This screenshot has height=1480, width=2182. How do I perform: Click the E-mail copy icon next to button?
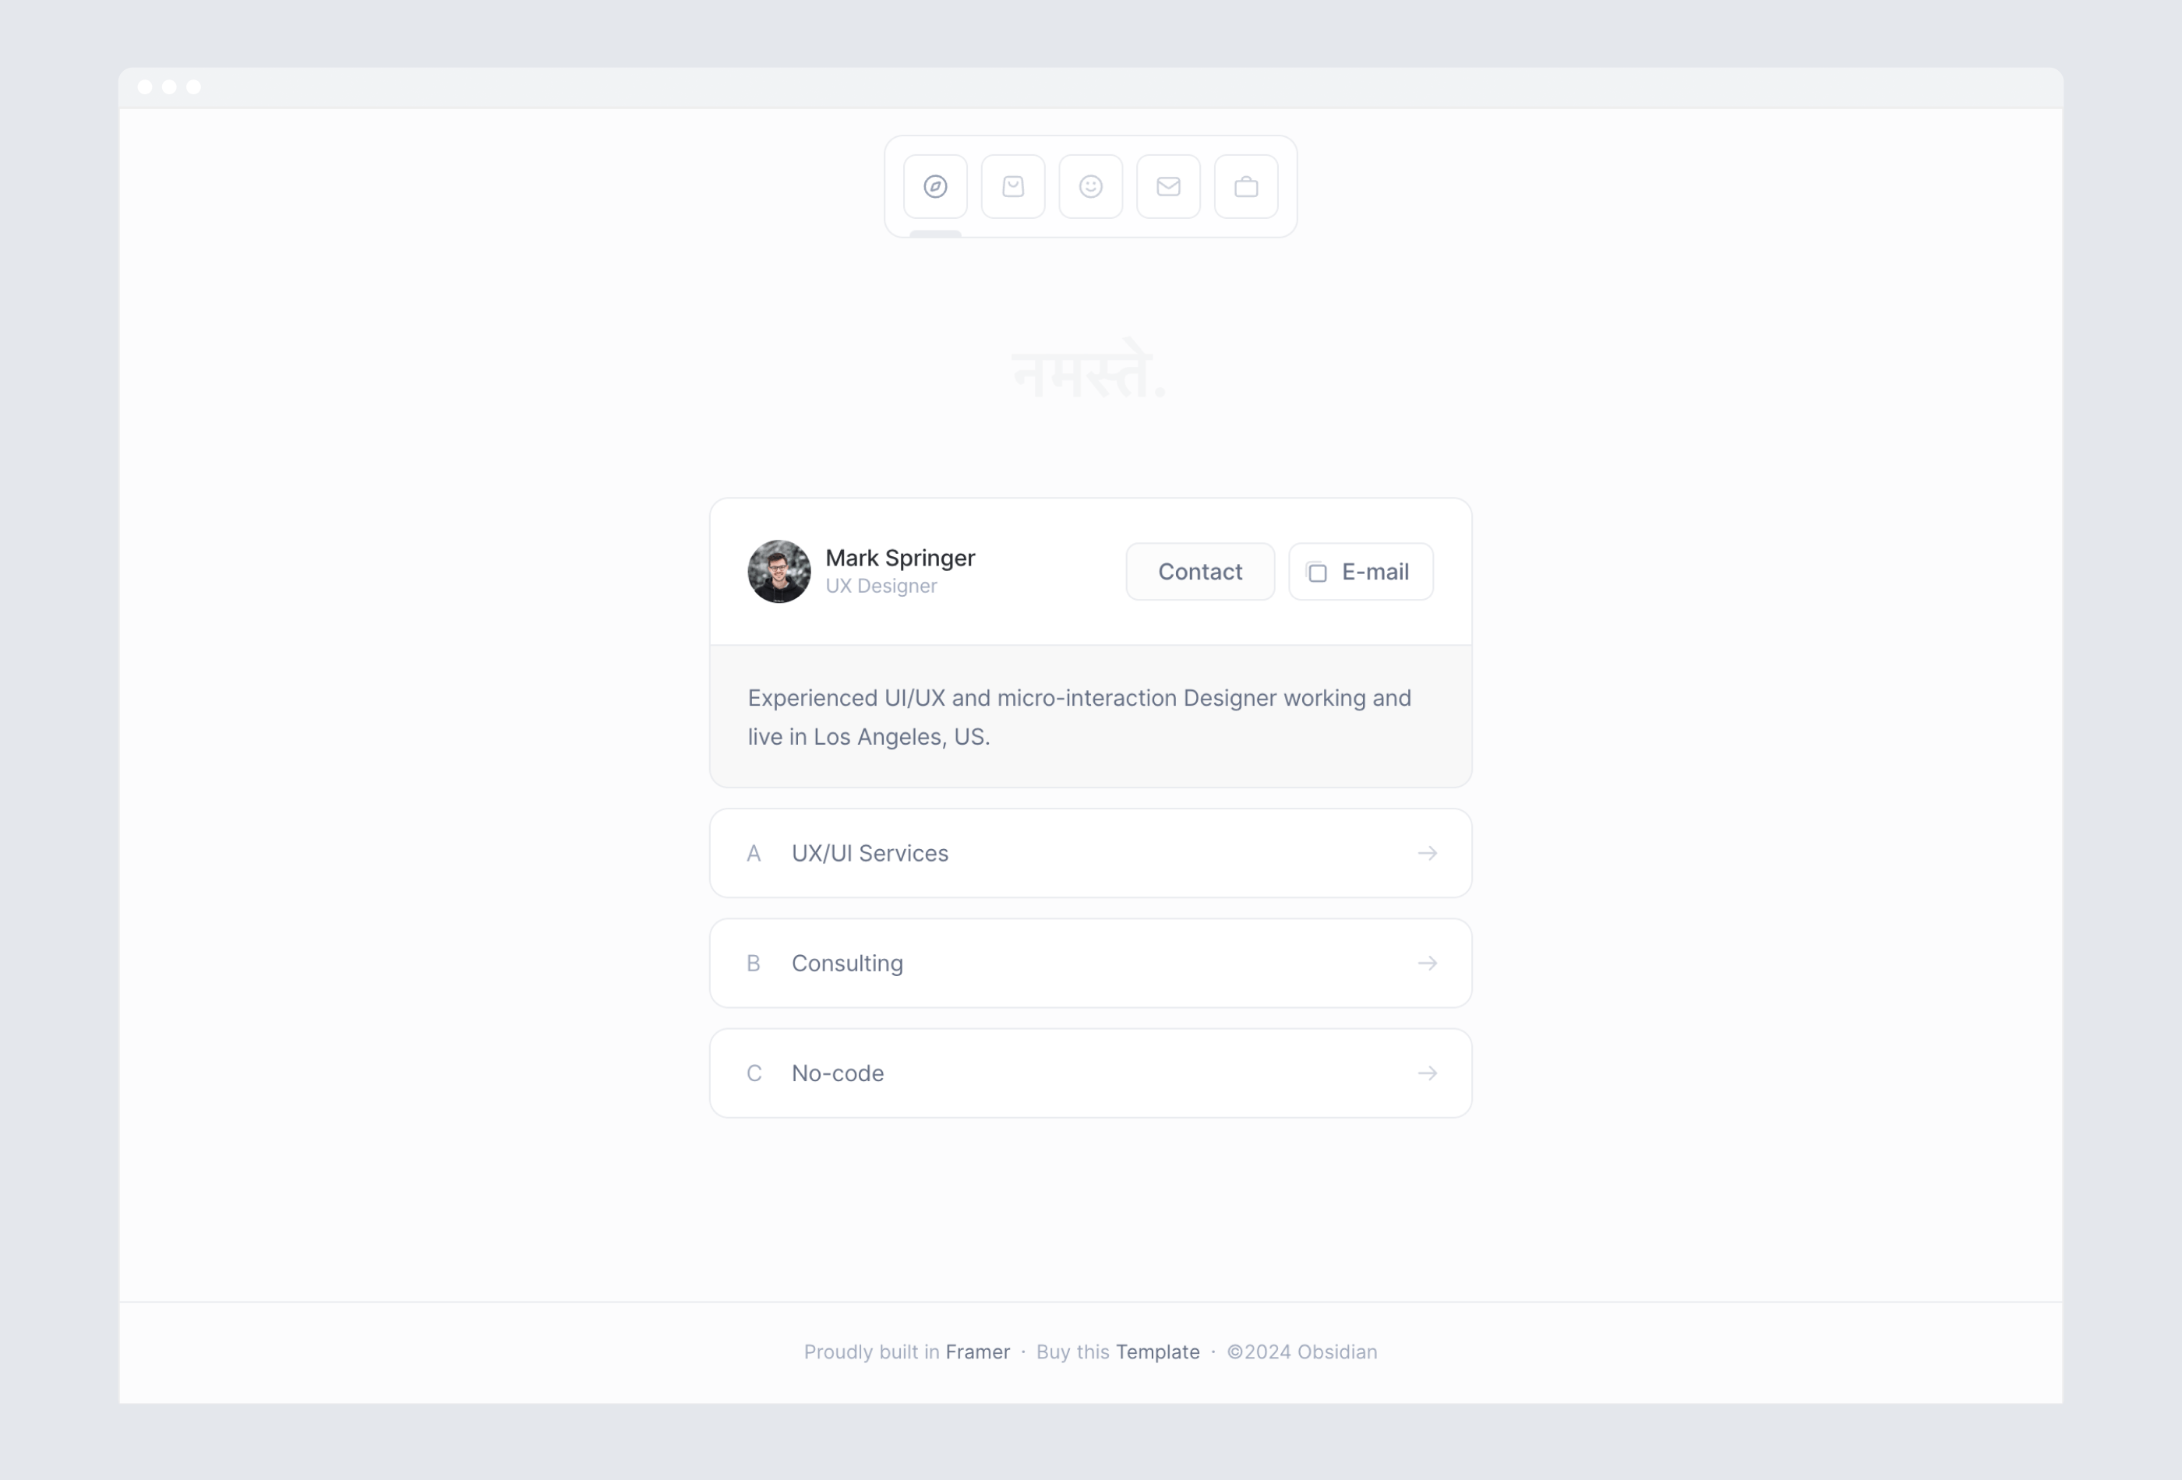coord(1316,572)
